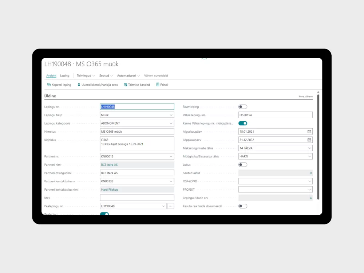This screenshot has width=364, height=273.
Task: Toggle the Pealeping switch at the bottom
Action: (104, 214)
